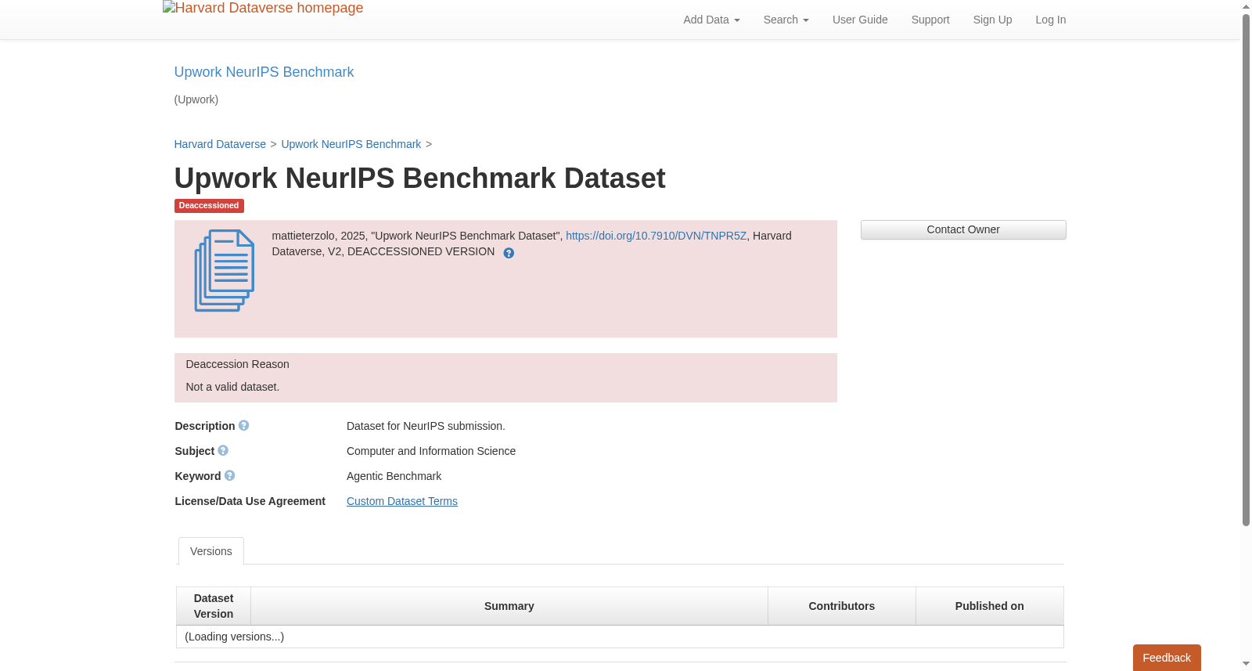Click "Computer and Information Science" subject value
The image size is (1252, 671).
pos(431,451)
